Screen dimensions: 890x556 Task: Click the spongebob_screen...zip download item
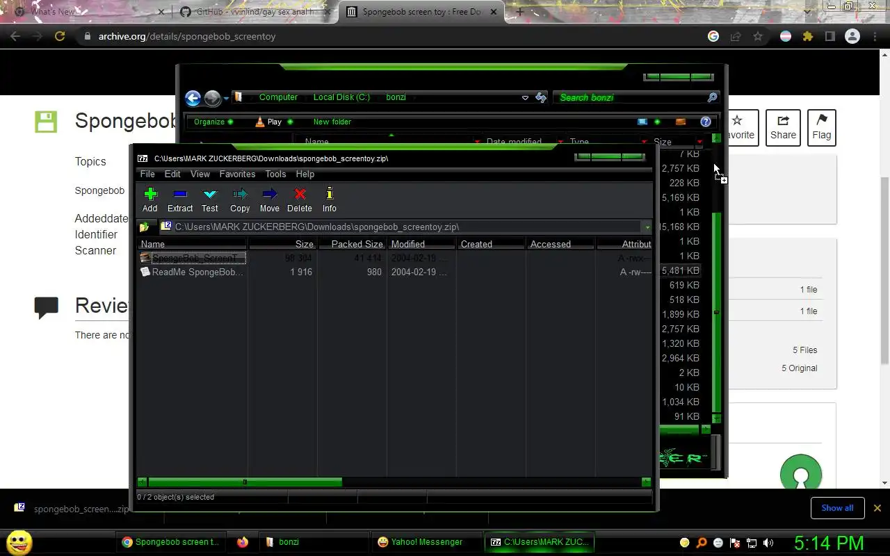point(73,509)
